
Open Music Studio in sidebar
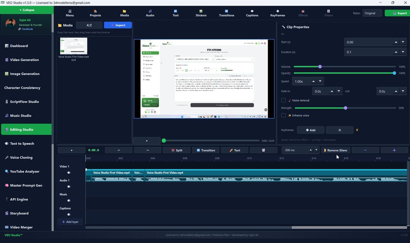[x=26, y=116]
